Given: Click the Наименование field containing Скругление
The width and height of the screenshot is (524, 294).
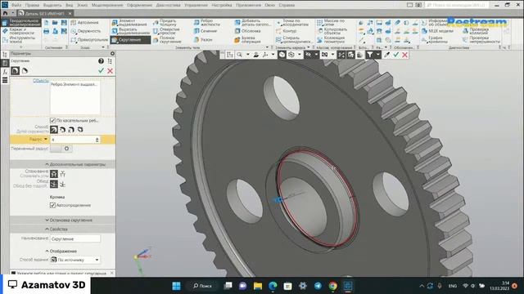Looking at the screenshot, I should click(75, 238).
